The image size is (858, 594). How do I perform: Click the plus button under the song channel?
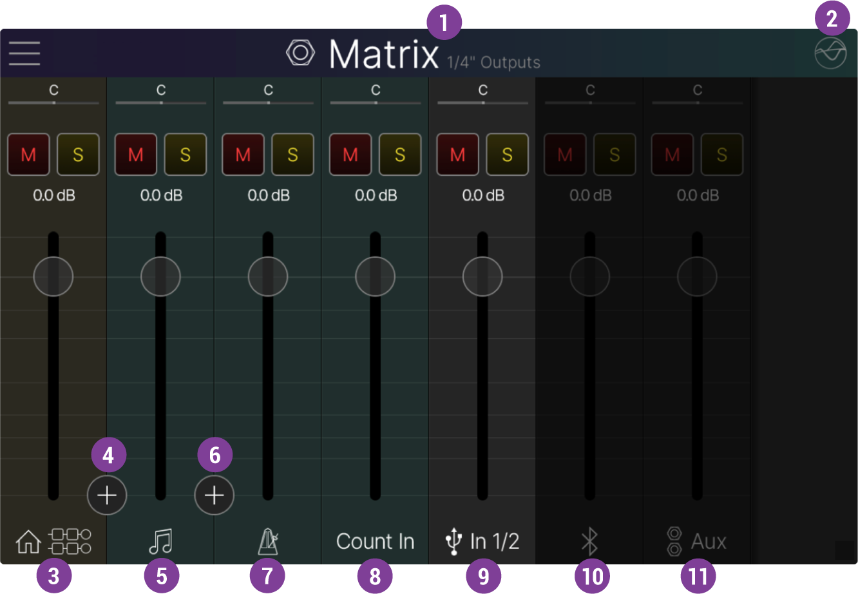point(214,495)
